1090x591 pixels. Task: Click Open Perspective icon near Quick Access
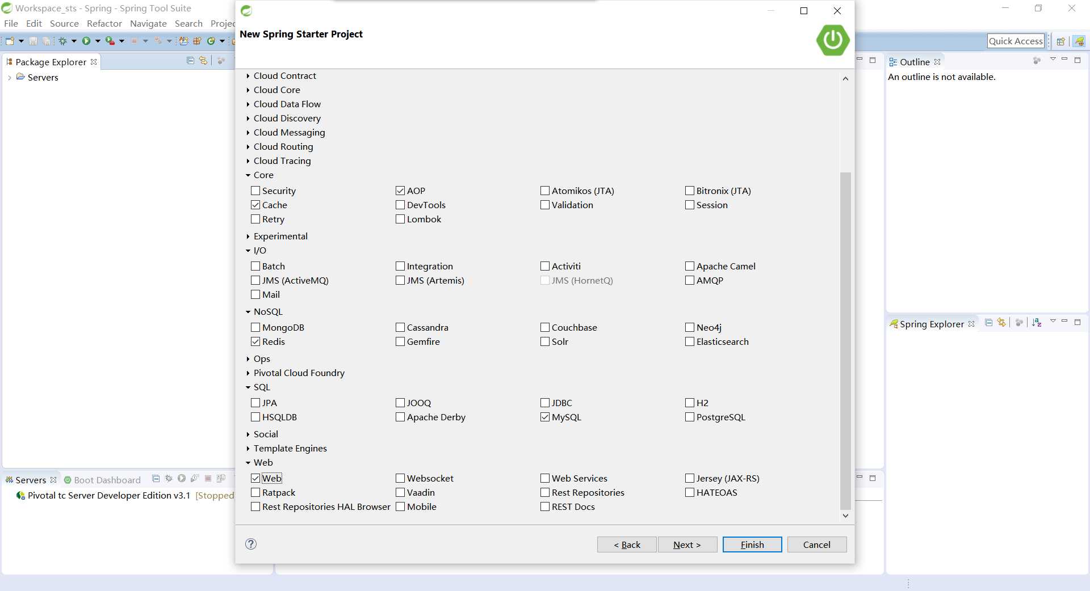click(1060, 41)
